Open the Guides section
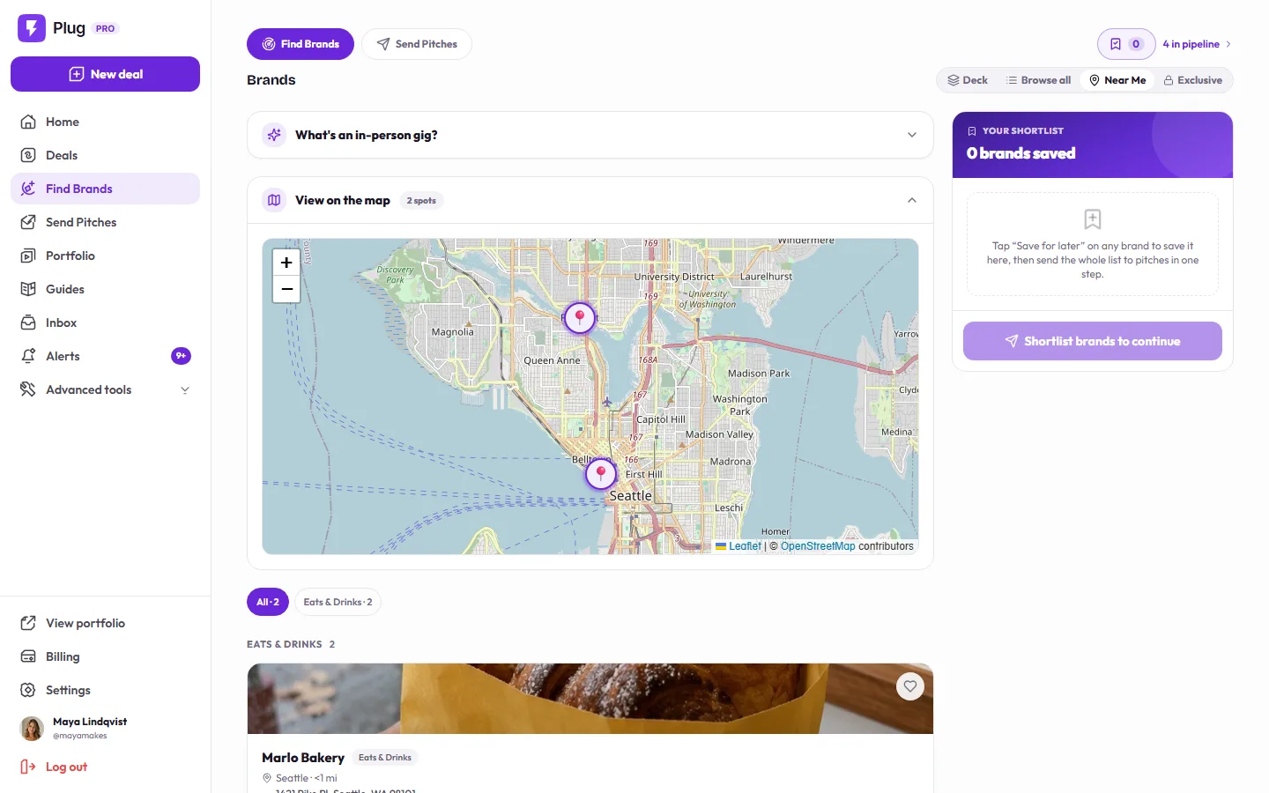Viewport: 1269px width, 793px height. (105, 289)
